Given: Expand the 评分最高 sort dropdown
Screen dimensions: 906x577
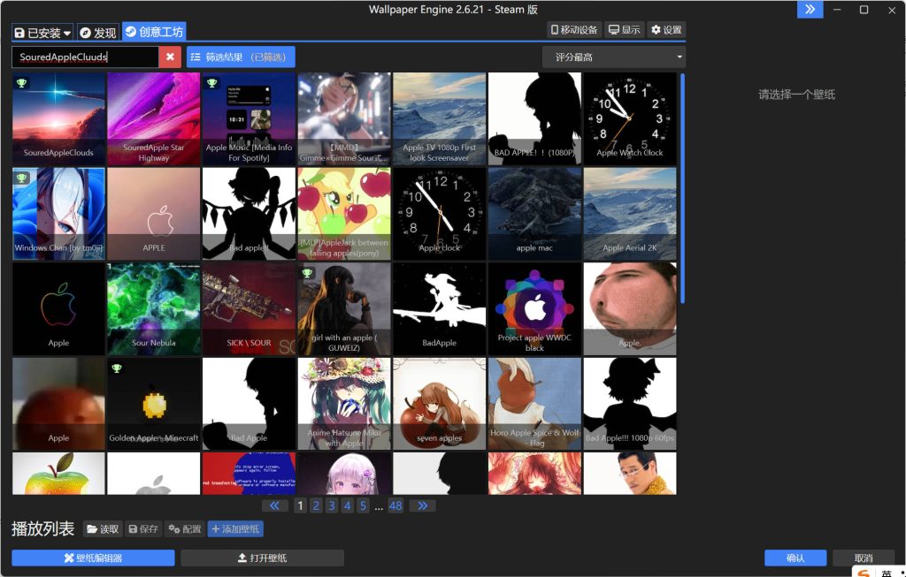Looking at the screenshot, I should tap(614, 57).
